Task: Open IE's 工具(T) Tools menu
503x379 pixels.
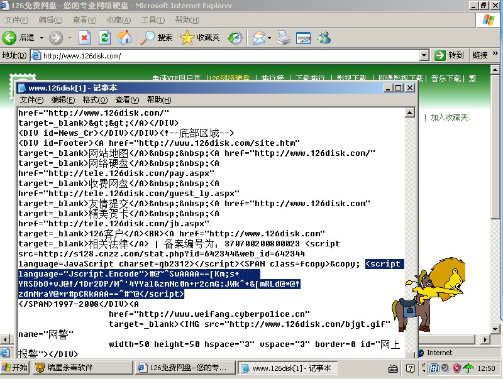Action: (153, 20)
